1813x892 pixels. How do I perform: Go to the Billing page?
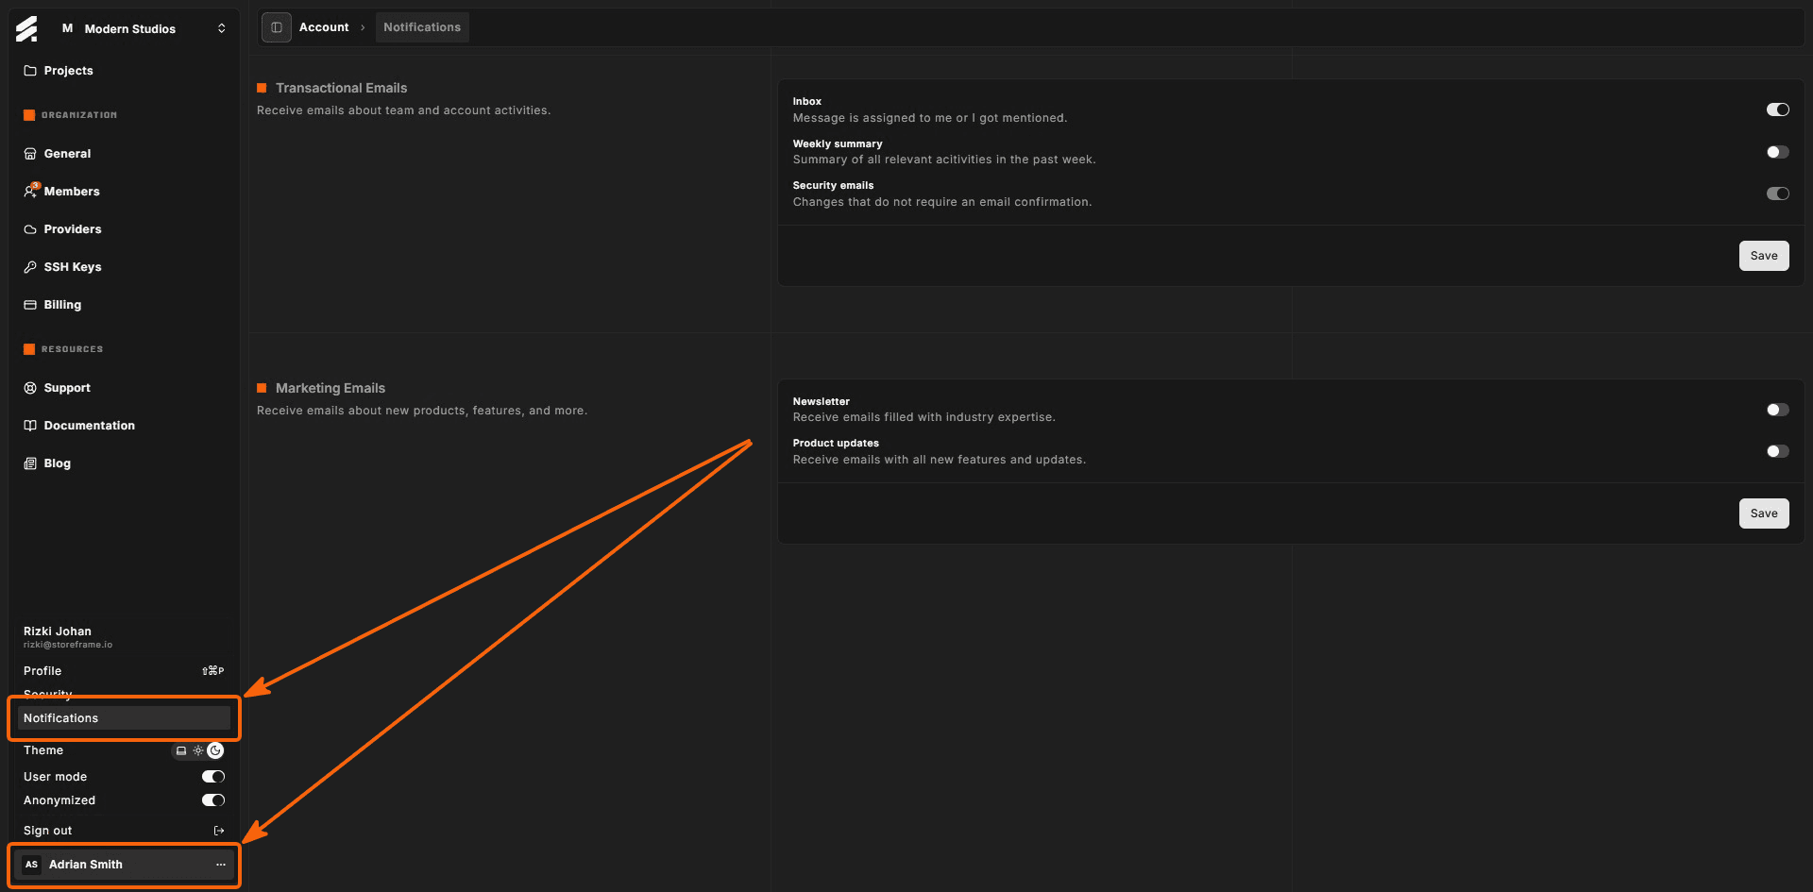point(62,305)
